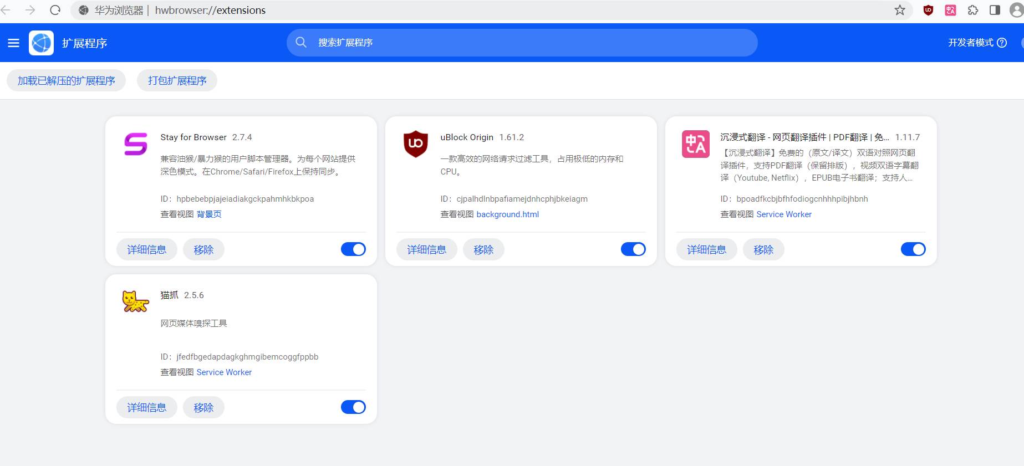This screenshot has width=1024, height=466.
Task: Select the uBlock Origin ID text
Action: (514, 199)
